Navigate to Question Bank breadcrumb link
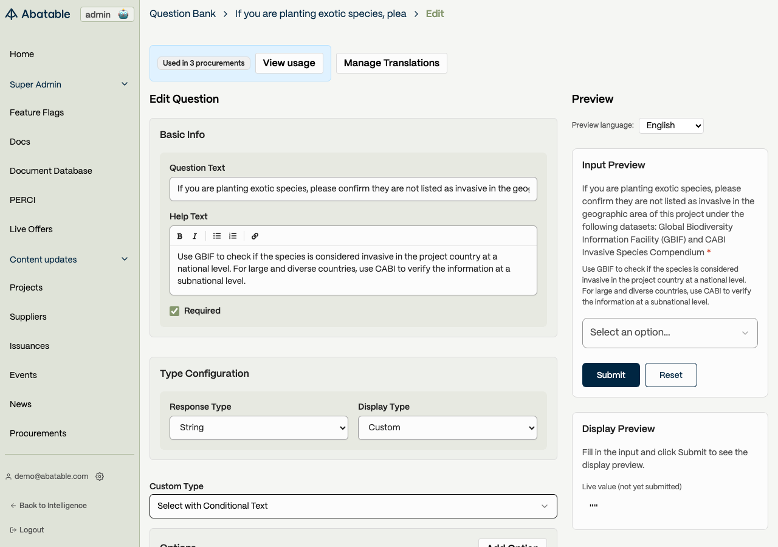Screen dimensions: 778x547 point(182,13)
